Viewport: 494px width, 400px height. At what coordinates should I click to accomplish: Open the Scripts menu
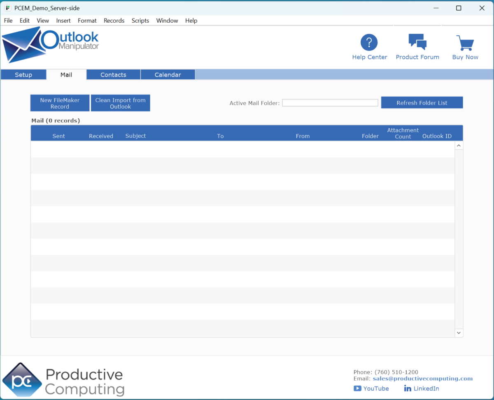click(140, 21)
